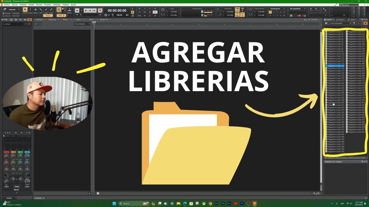Open the Negra note value dropdown
Image resolution: width=369 pixels, height=207 pixels.
48,16
